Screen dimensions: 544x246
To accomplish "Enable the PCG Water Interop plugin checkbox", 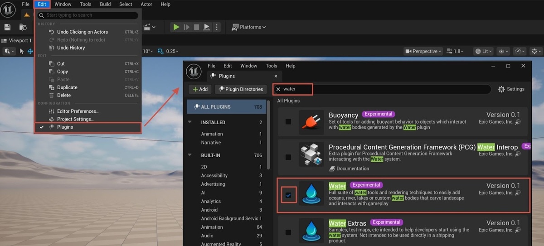I will (288, 157).
